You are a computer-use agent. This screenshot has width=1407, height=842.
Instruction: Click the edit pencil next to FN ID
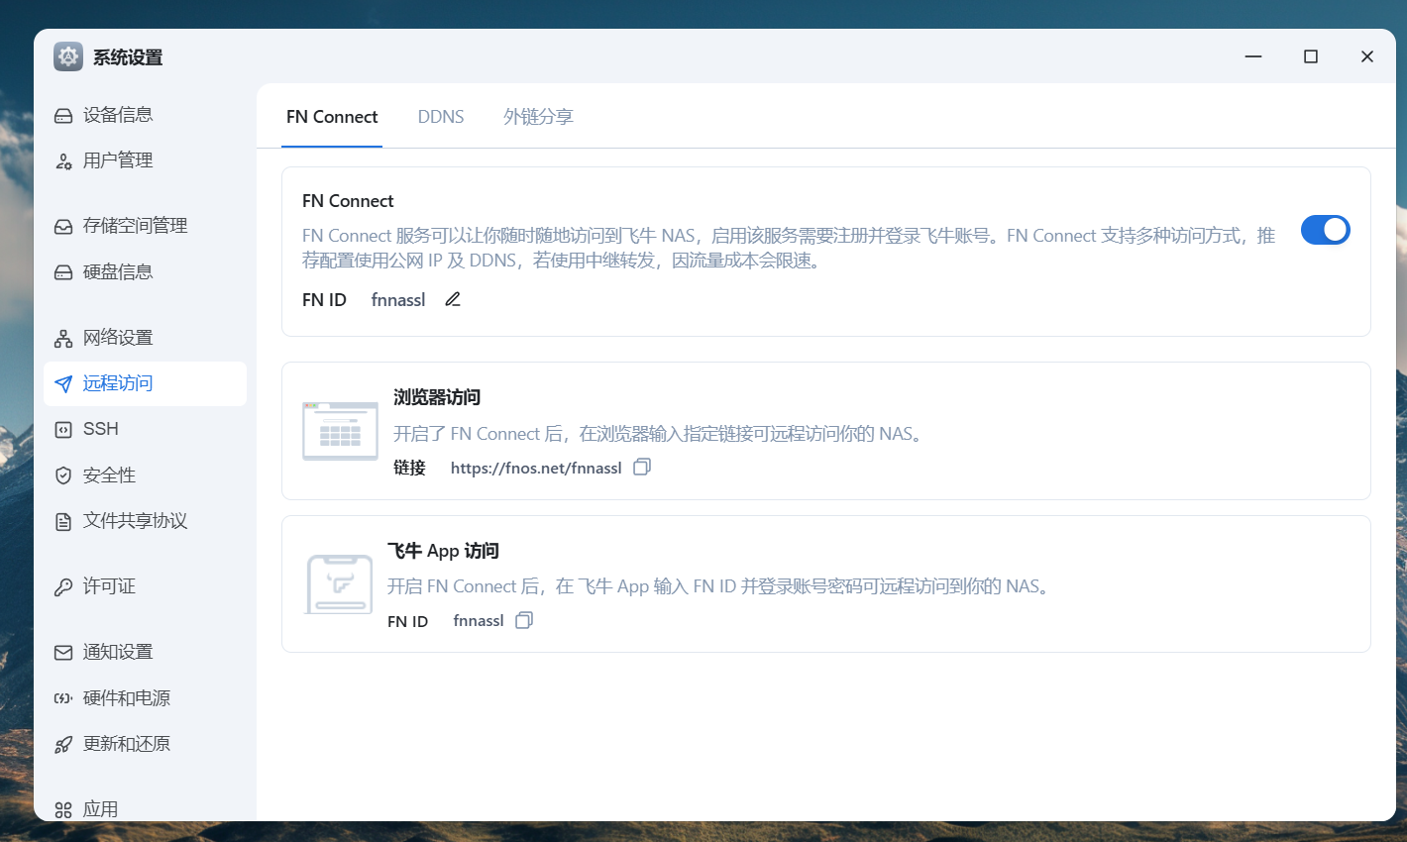coord(452,298)
